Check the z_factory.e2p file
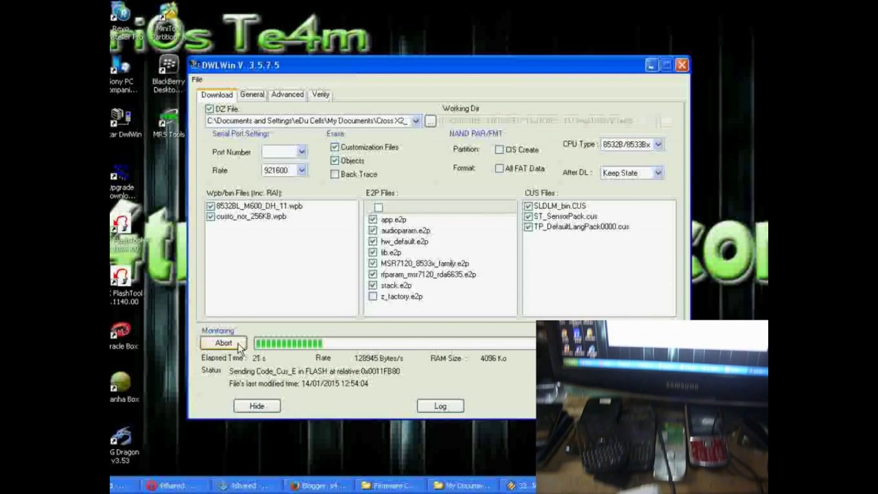 point(372,296)
